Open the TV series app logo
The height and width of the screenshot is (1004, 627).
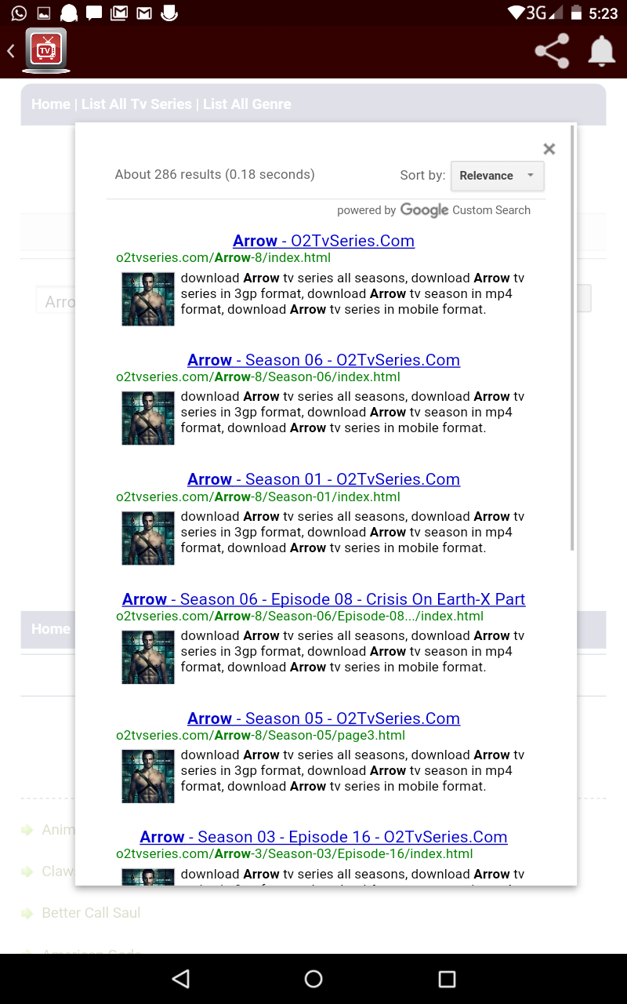(45, 51)
